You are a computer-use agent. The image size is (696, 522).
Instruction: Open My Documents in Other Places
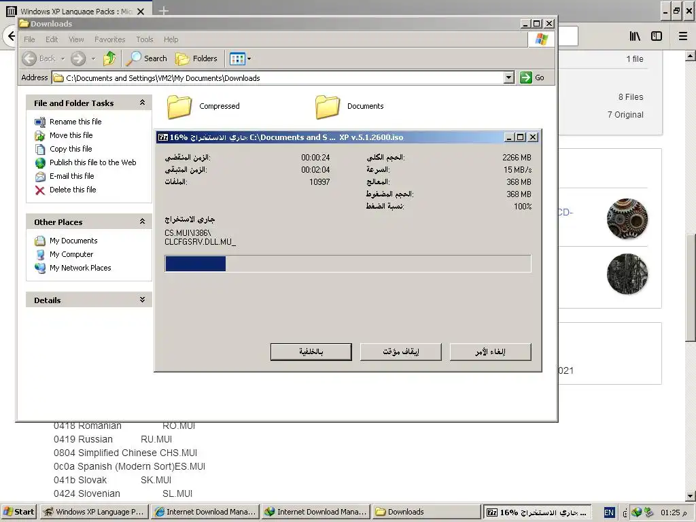(73, 241)
